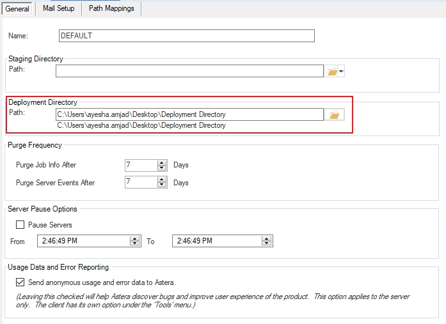This screenshot has height=324, width=446.
Task: Open the Path Mappings tab
Action: point(111,8)
